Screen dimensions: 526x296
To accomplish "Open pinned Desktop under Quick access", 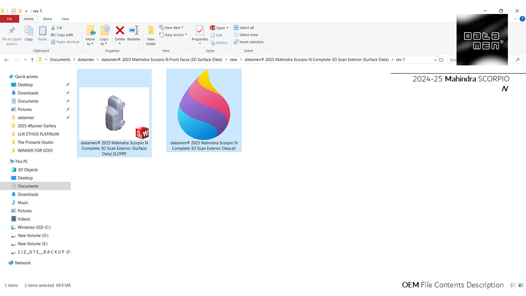I will [25, 85].
